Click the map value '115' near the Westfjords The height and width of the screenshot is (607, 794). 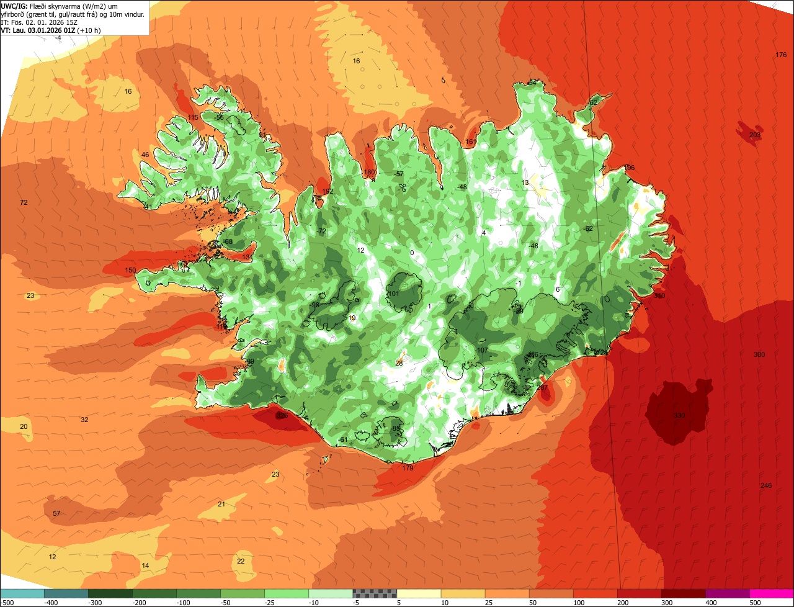coord(193,117)
